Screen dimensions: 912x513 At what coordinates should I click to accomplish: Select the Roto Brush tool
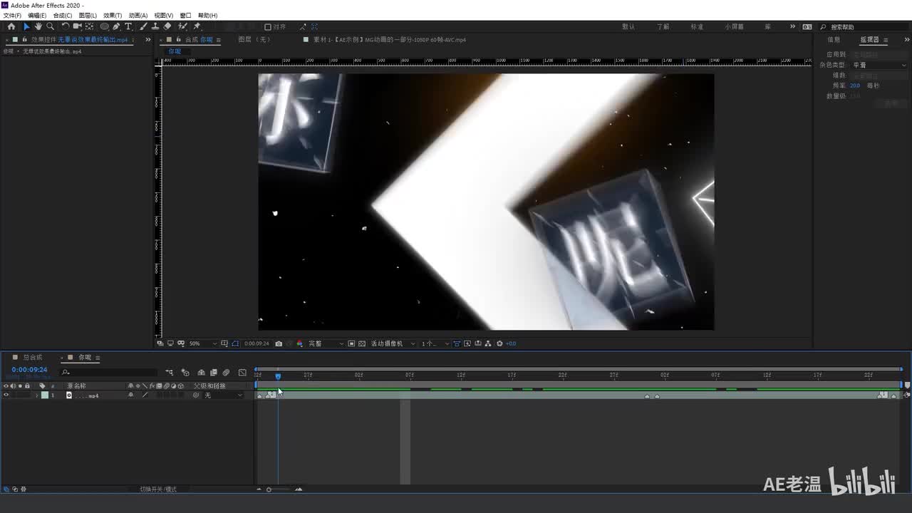tap(184, 26)
